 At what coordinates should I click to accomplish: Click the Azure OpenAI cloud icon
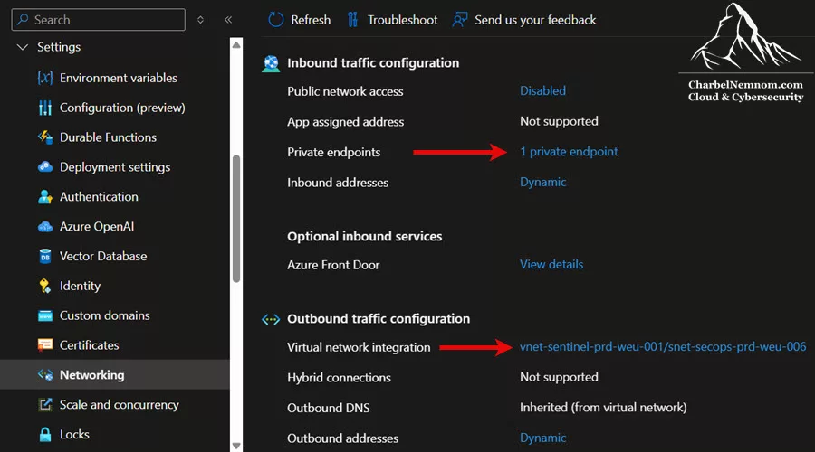(45, 227)
